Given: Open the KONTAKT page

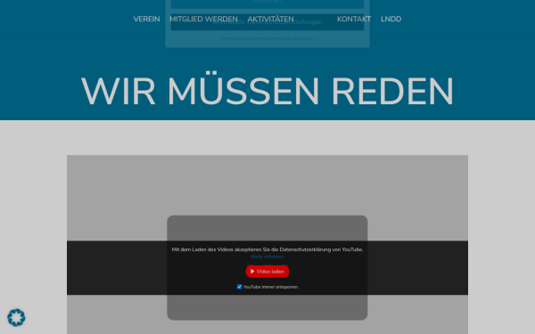Looking at the screenshot, I should click(x=354, y=19).
